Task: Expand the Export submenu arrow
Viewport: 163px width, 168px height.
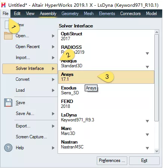Action: 53,126
